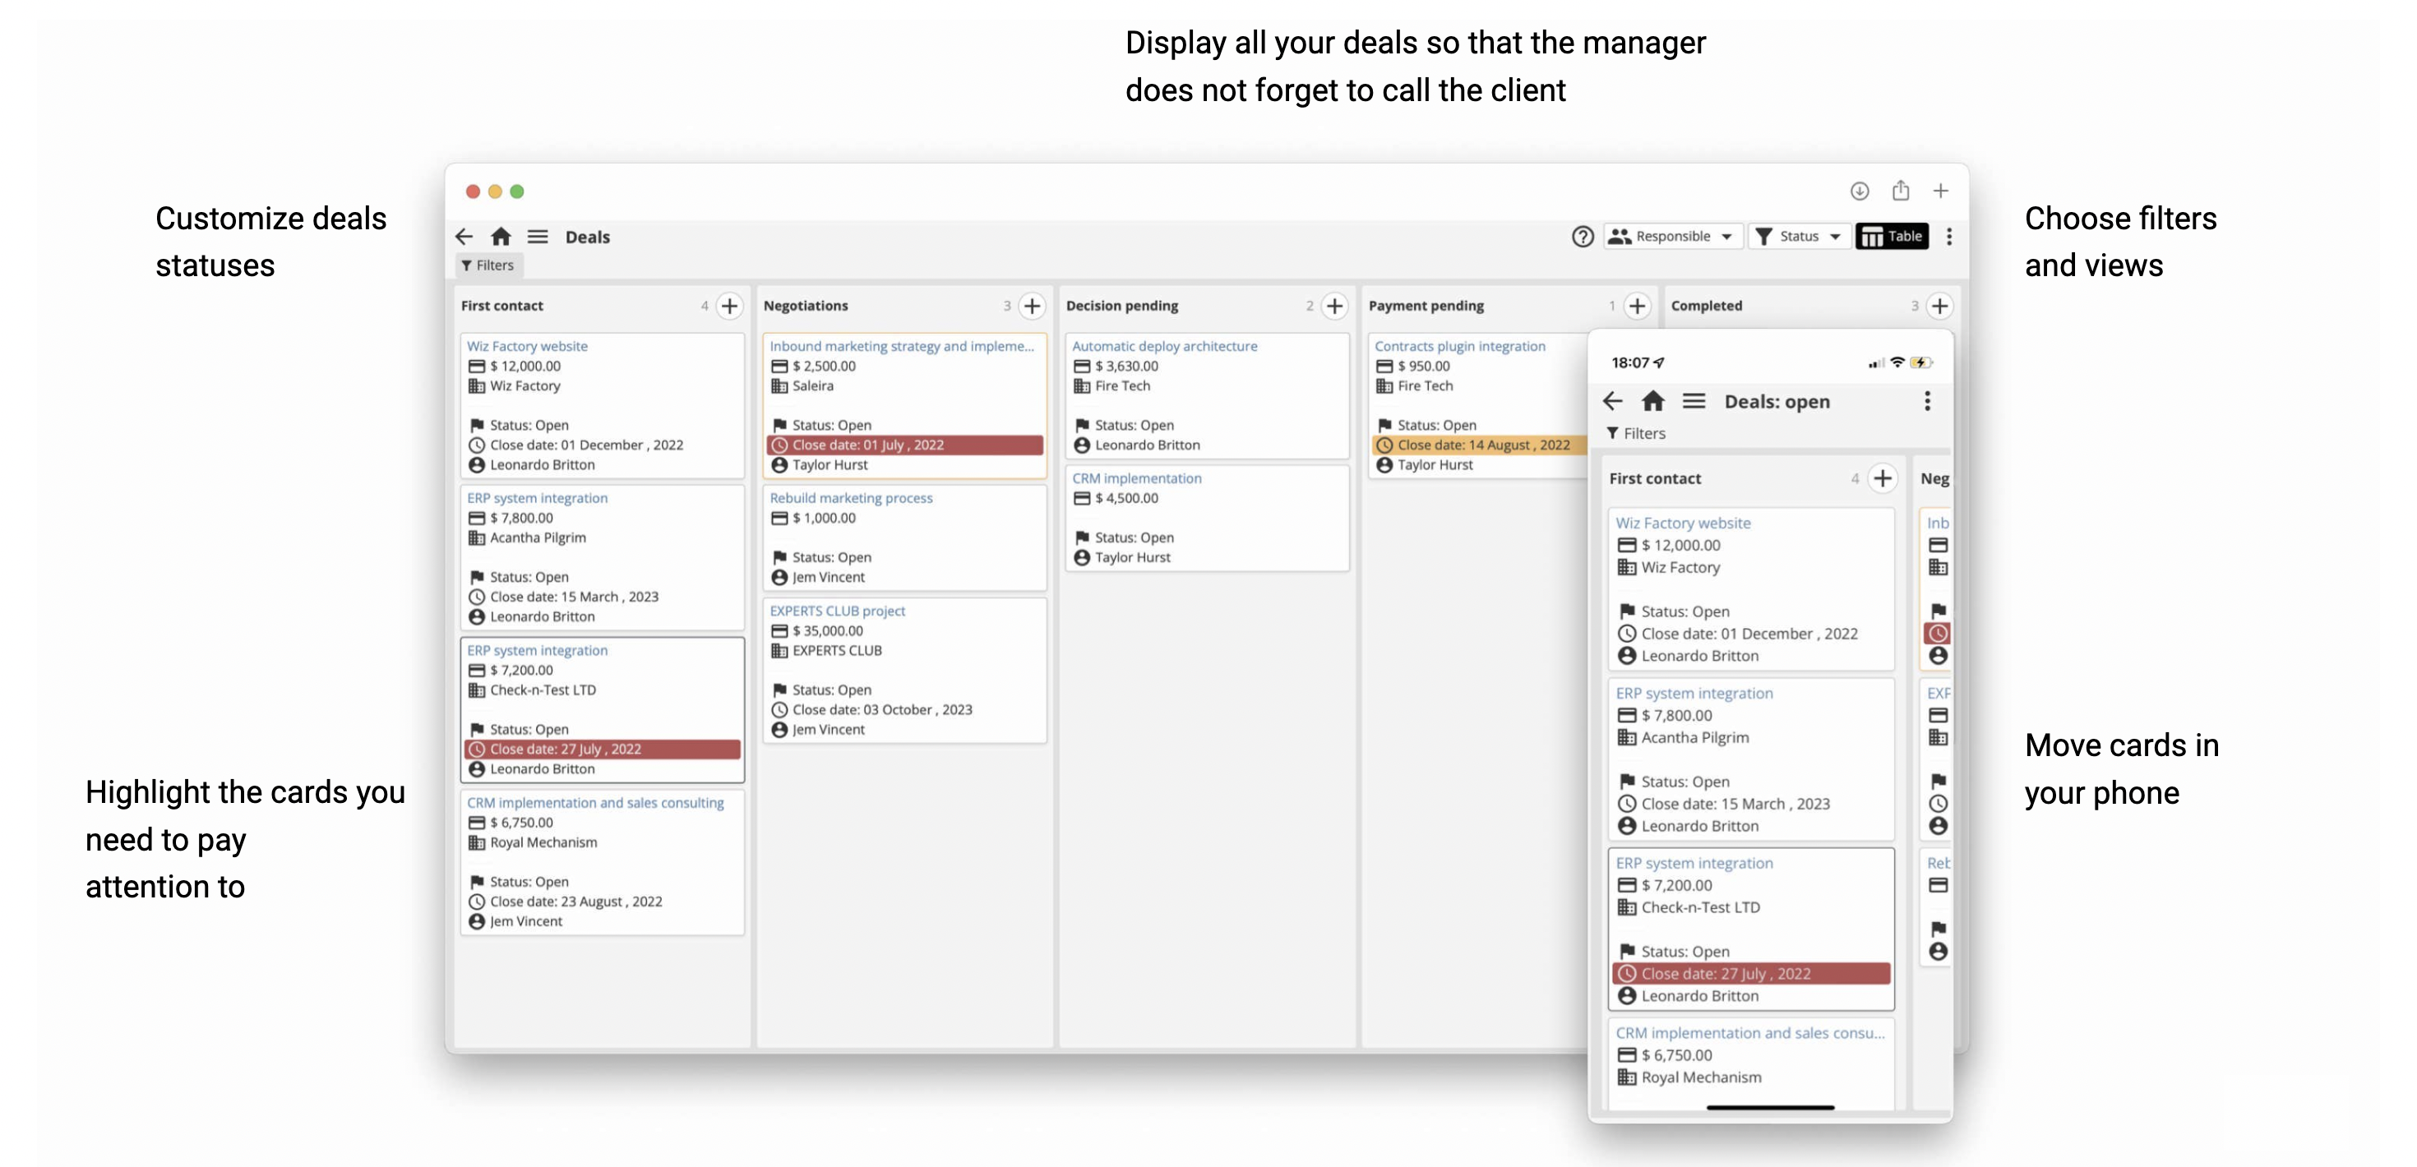Tap the mobile Deals: open overflow menu
2417x1167 pixels.
1927,402
